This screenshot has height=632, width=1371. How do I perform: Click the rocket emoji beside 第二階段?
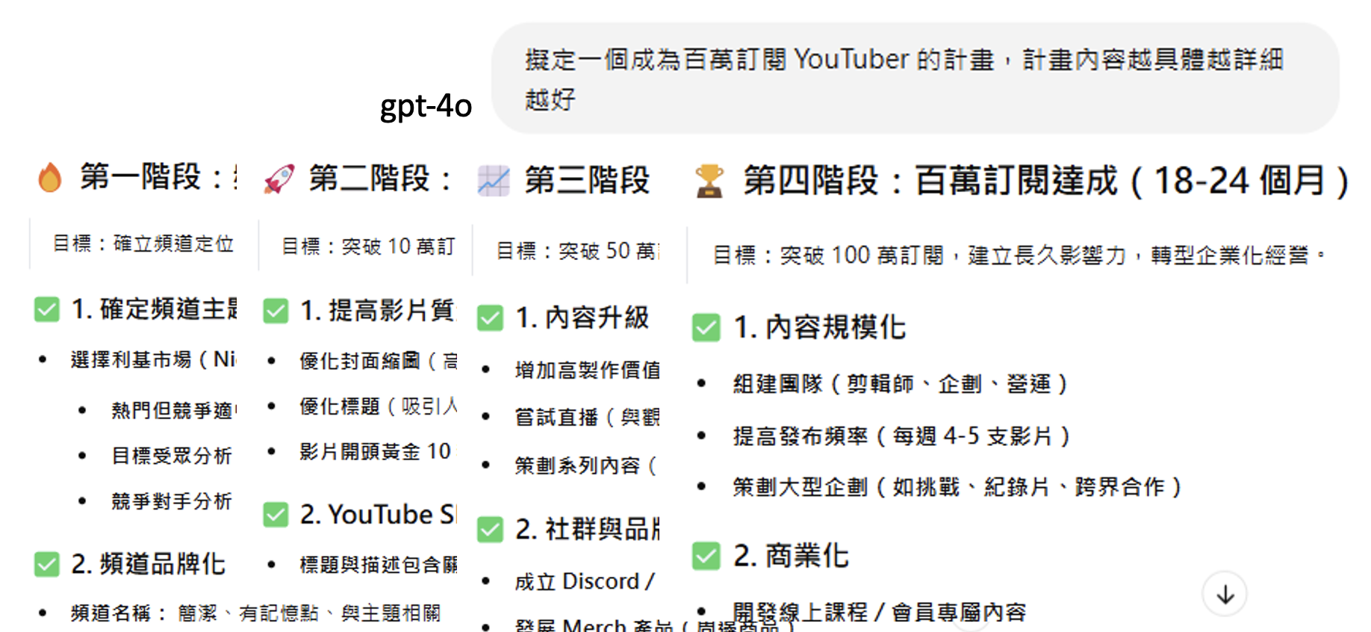279,179
